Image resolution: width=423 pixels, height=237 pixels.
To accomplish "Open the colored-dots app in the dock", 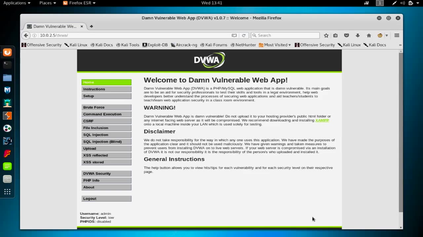I will tap(7, 128).
